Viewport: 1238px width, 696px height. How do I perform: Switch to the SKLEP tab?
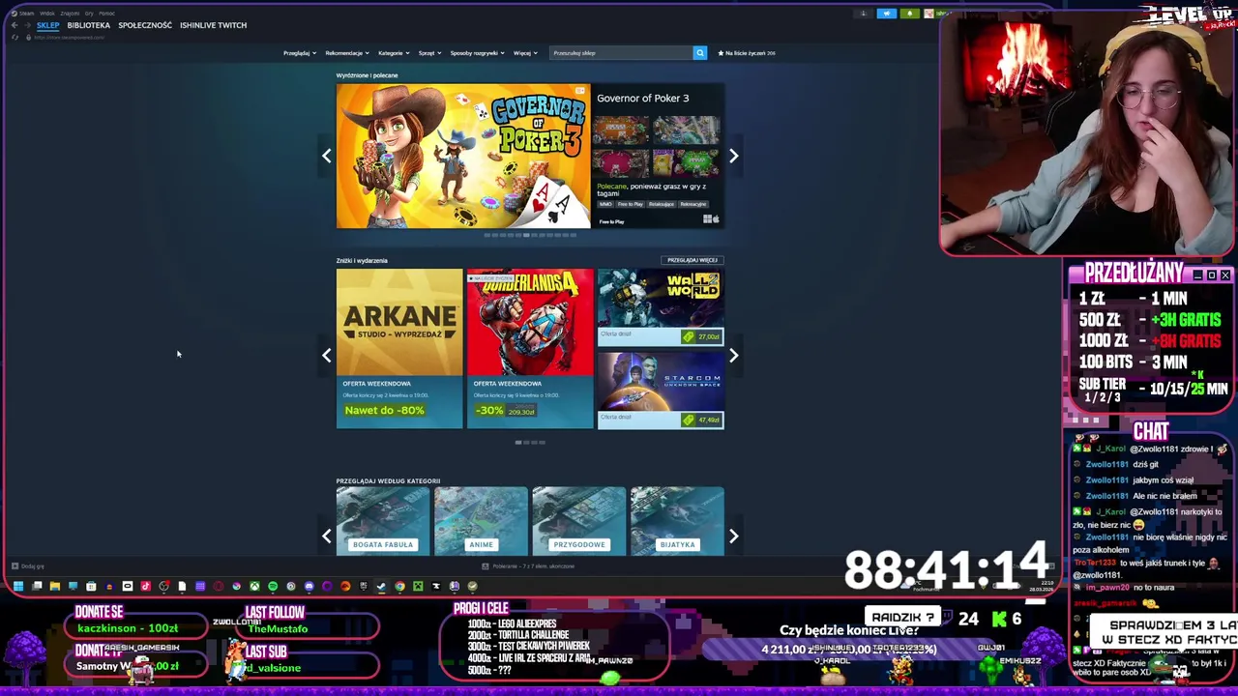point(48,25)
